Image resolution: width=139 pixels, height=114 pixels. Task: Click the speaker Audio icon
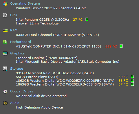click(5, 103)
